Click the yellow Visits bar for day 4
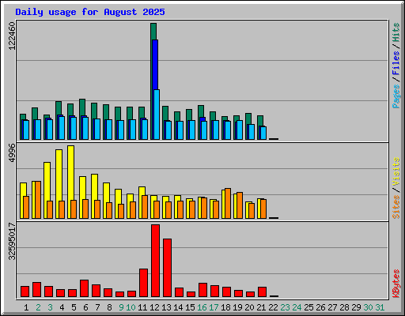 coord(59,175)
